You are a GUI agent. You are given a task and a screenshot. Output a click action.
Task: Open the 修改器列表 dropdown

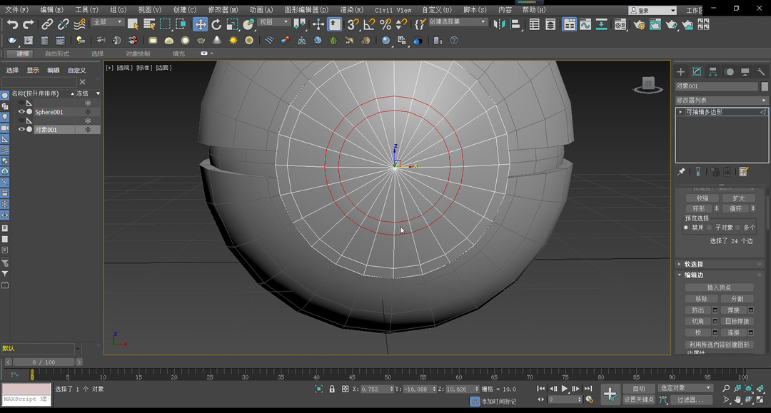point(721,101)
